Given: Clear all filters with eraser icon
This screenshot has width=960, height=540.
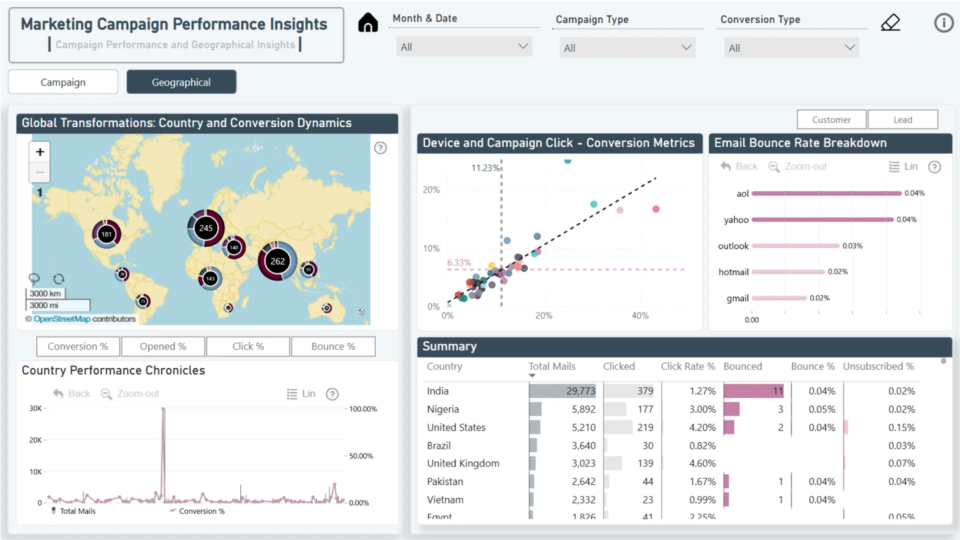Looking at the screenshot, I should pos(890,22).
